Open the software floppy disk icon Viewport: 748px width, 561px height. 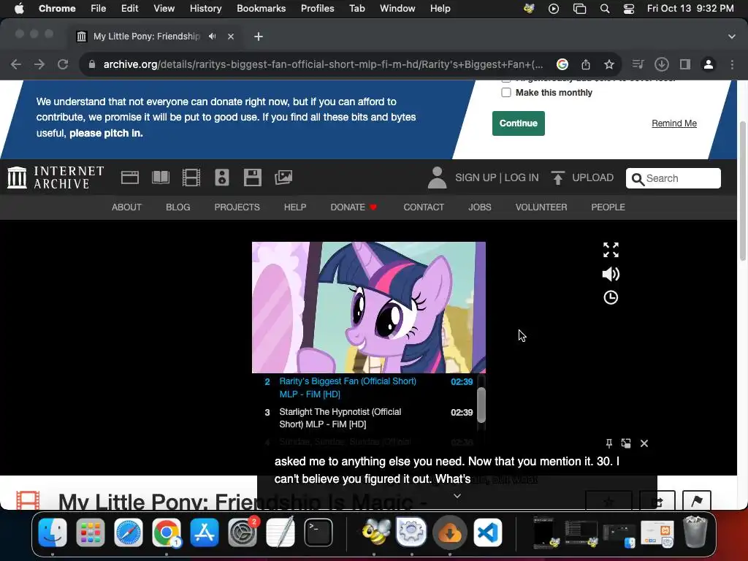click(x=252, y=178)
